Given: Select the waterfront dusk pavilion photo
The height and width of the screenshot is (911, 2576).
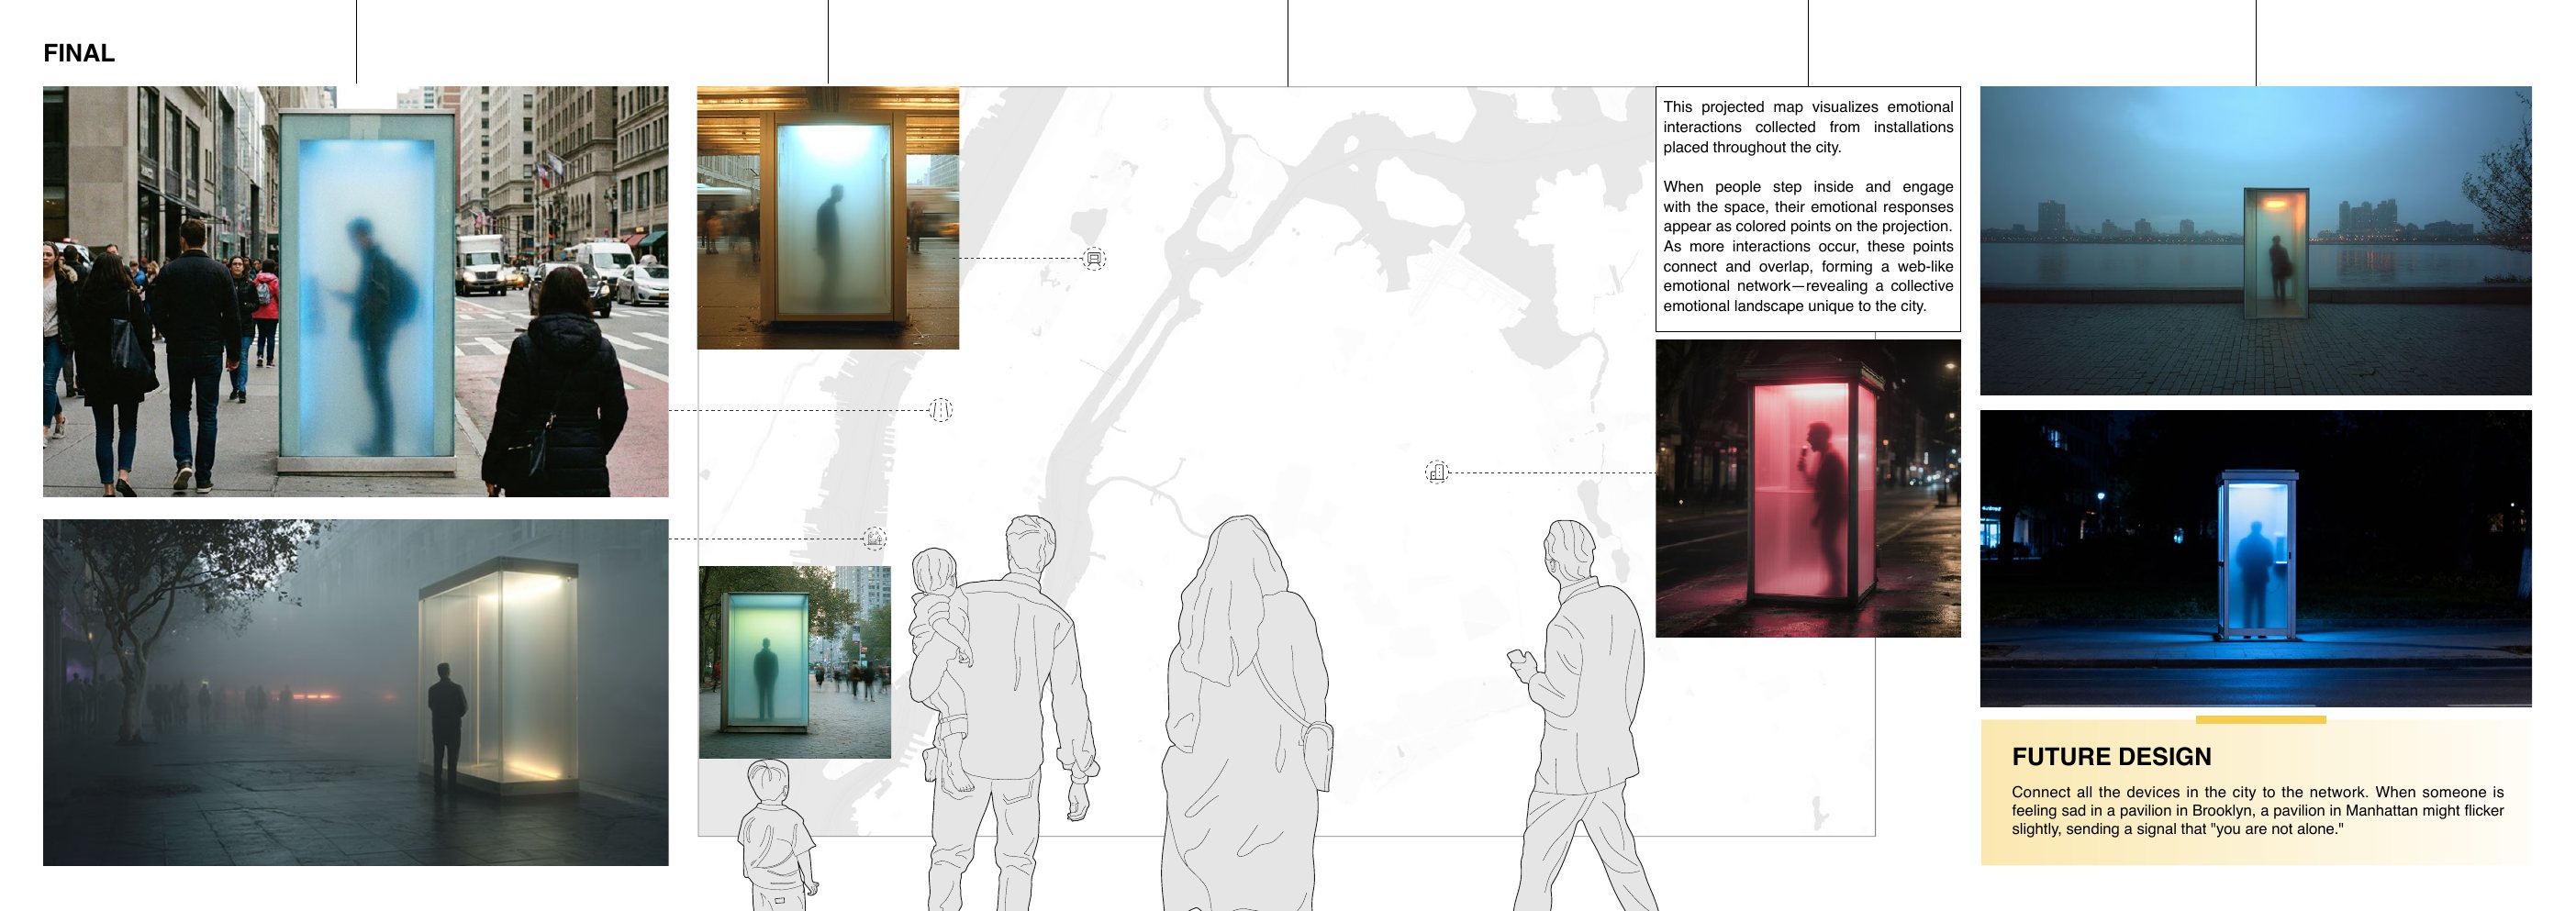Looking at the screenshot, I should (2255, 241).
